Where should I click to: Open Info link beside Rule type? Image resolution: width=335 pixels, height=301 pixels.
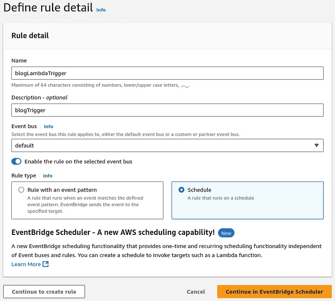[48, 176]
